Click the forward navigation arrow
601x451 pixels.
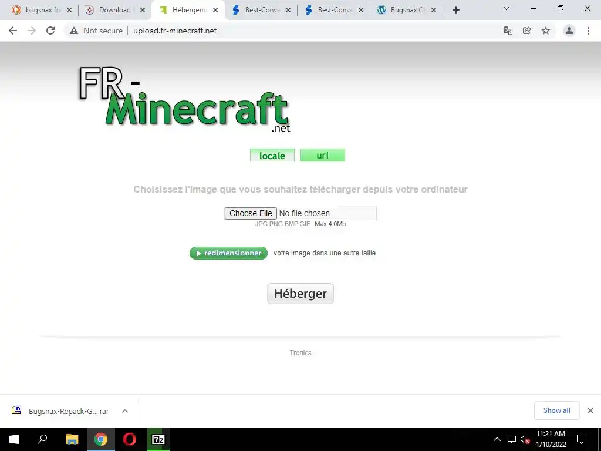point(32,31)
